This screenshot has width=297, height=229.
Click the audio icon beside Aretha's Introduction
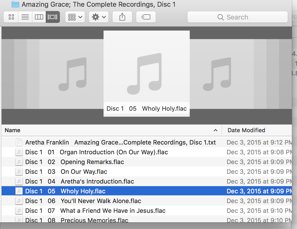tap(19, 181)
